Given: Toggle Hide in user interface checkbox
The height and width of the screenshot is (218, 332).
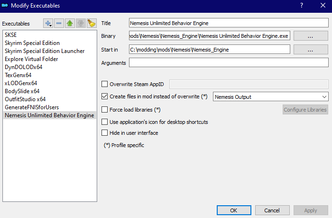Looking at the screenshot, I should point(105,133).
